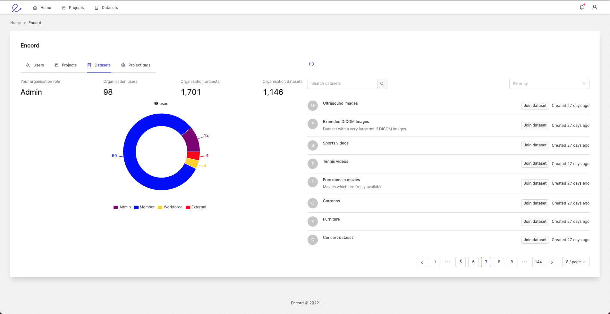Click the pagination ellipsis after page 1

[448, 262]
